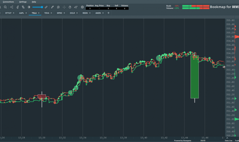Click the Buy count value
Screen dimensions: 239x142
108,8
